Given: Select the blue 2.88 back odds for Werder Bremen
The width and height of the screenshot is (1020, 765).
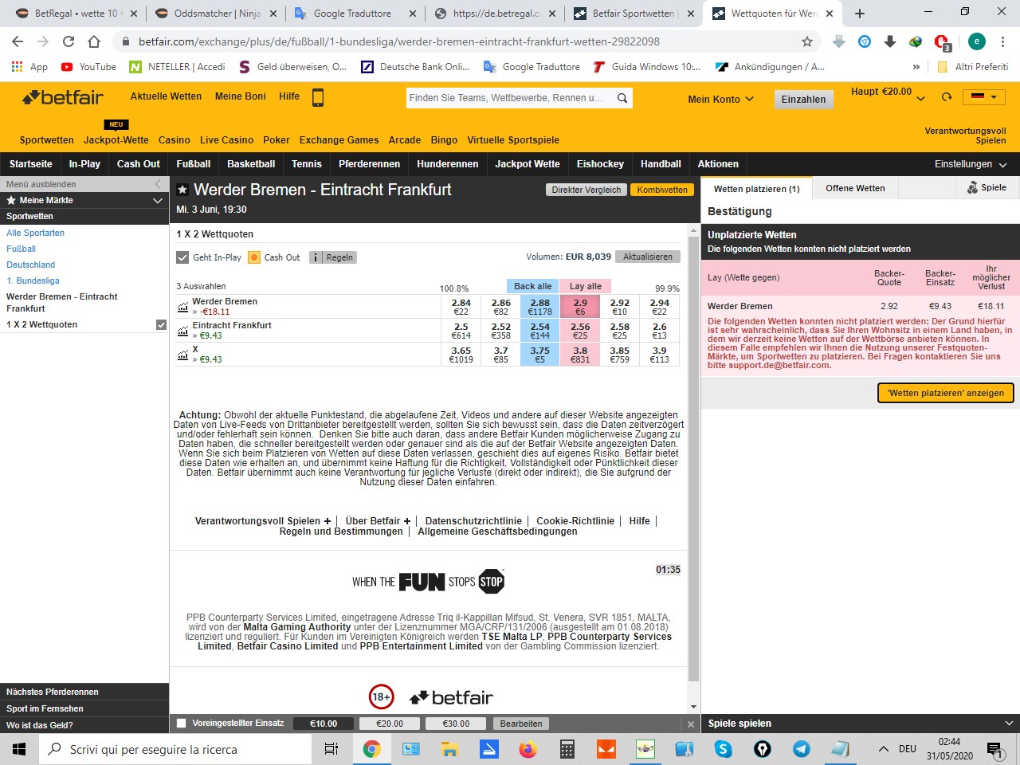Looking at the screenshot, I should 539,307.
